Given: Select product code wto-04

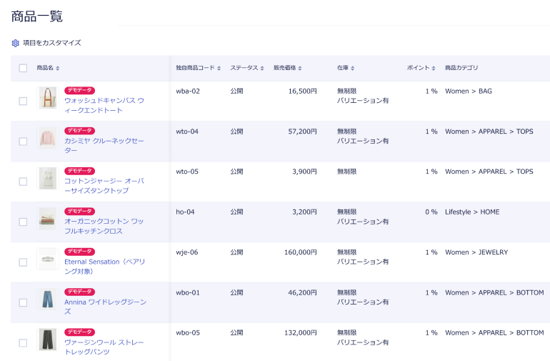Looking at the screenshot, I should click(187, 132).
